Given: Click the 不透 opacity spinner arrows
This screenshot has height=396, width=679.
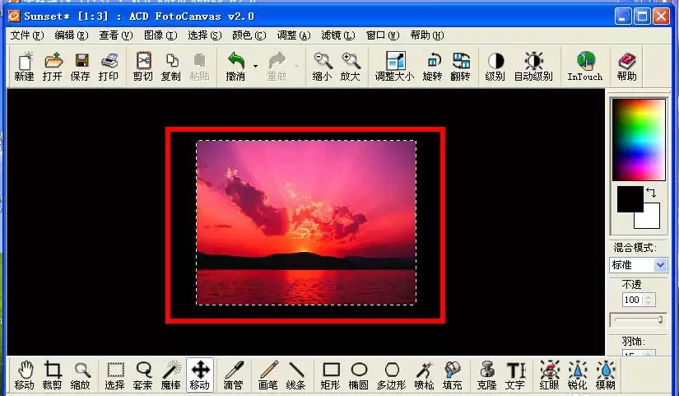Looking at the screenshot, I should pyautogui.click(x=649, y=300).
